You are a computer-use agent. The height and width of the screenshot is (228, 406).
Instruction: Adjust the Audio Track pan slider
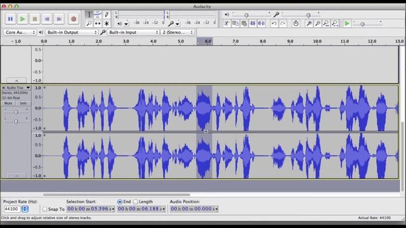click(16, 121)
